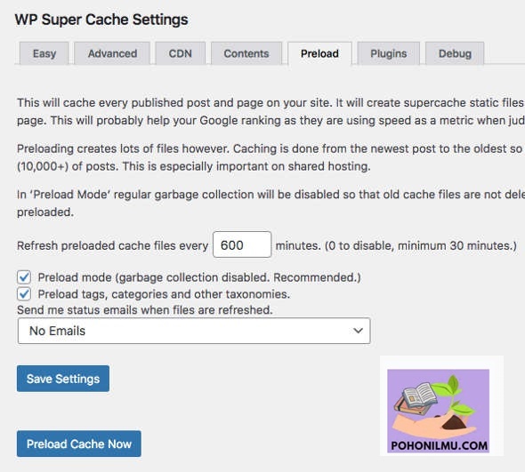Disable the Preload mode checkbox

click(x=24, y=277)
